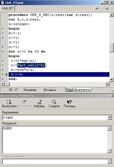Click the horizontal scrollbar left arrow
Image resolution: width=114 pixels, height=167 pixels.
click(3, 84)
